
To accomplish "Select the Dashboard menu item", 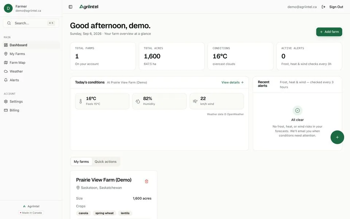I will click(x=31, y=45).
